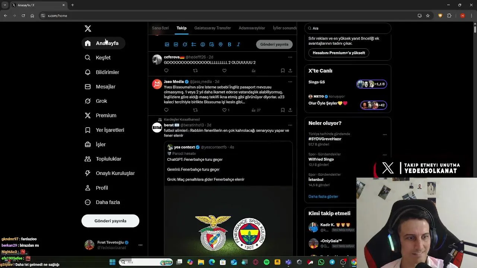The height and width of the screenshot is (268, 477).
Task: Bookmark Jaso Media's post
Action: [x=283, y=110]
